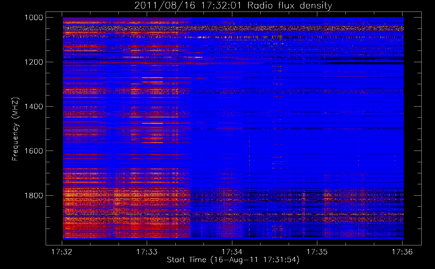
Task: Click the 17:32 time tick label
Action: pos(62,252)
